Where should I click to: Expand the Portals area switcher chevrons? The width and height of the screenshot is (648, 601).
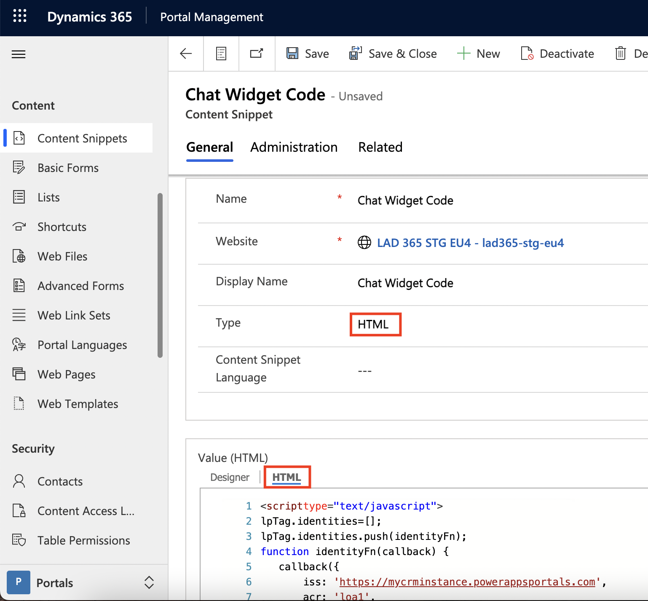coord(149,582)
